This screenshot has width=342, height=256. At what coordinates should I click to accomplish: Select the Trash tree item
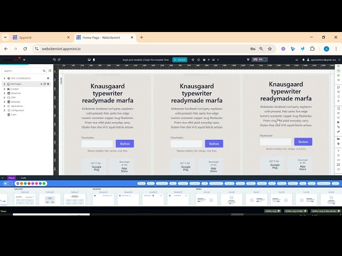tap(12, 115)
